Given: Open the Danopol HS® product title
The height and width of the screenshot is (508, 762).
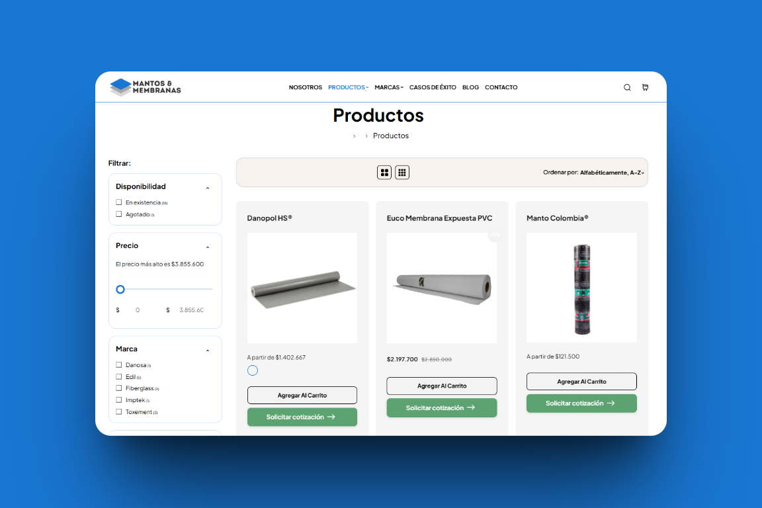Looking at the screenshot, I should (x=270, y=218).
